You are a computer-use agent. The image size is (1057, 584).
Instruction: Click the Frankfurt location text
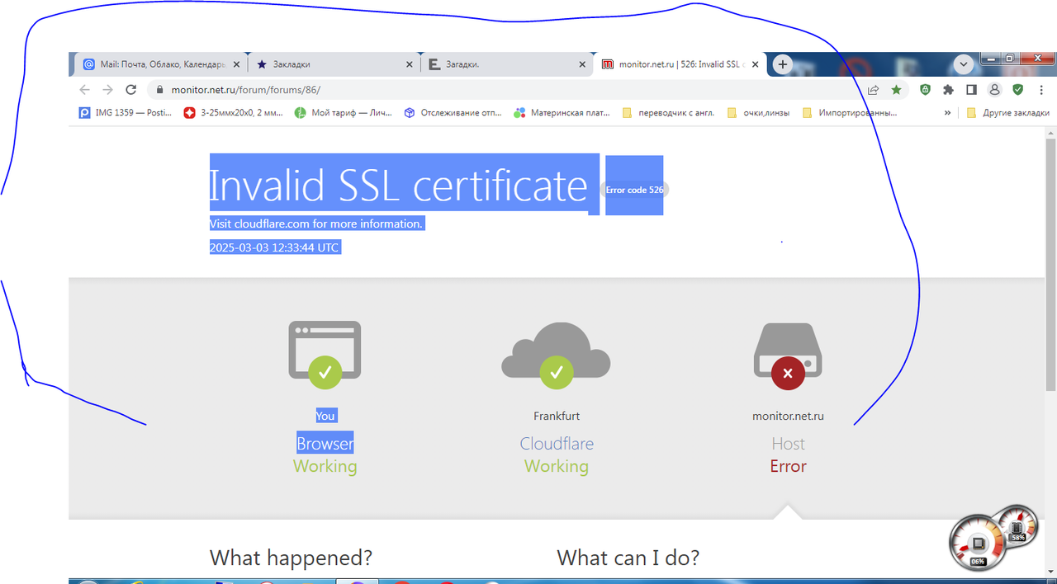pyautogui.click(x=557, y=416)
